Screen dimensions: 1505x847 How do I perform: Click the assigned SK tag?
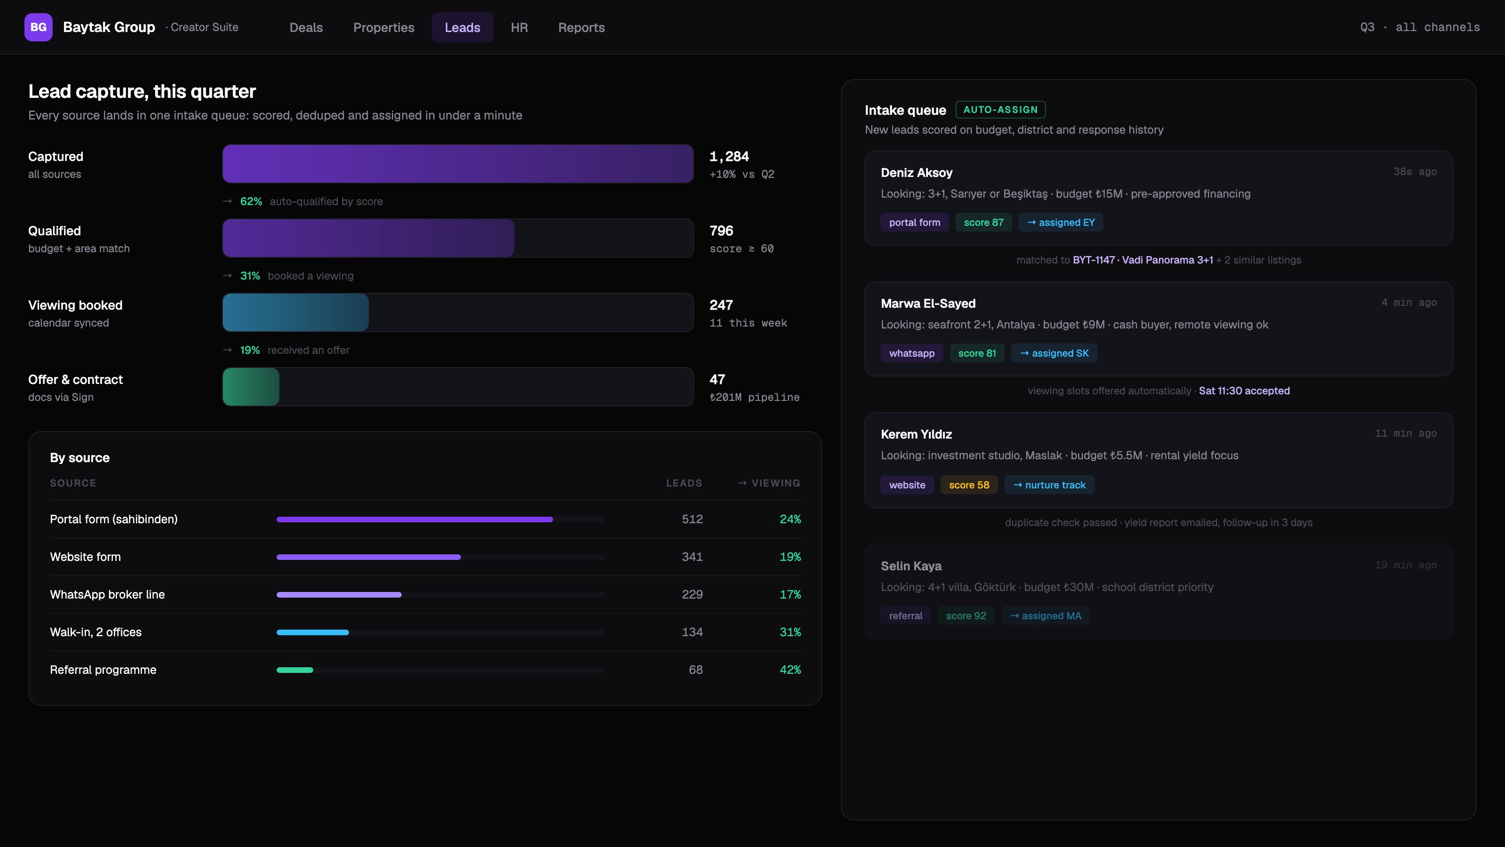tap(1054, 353)
